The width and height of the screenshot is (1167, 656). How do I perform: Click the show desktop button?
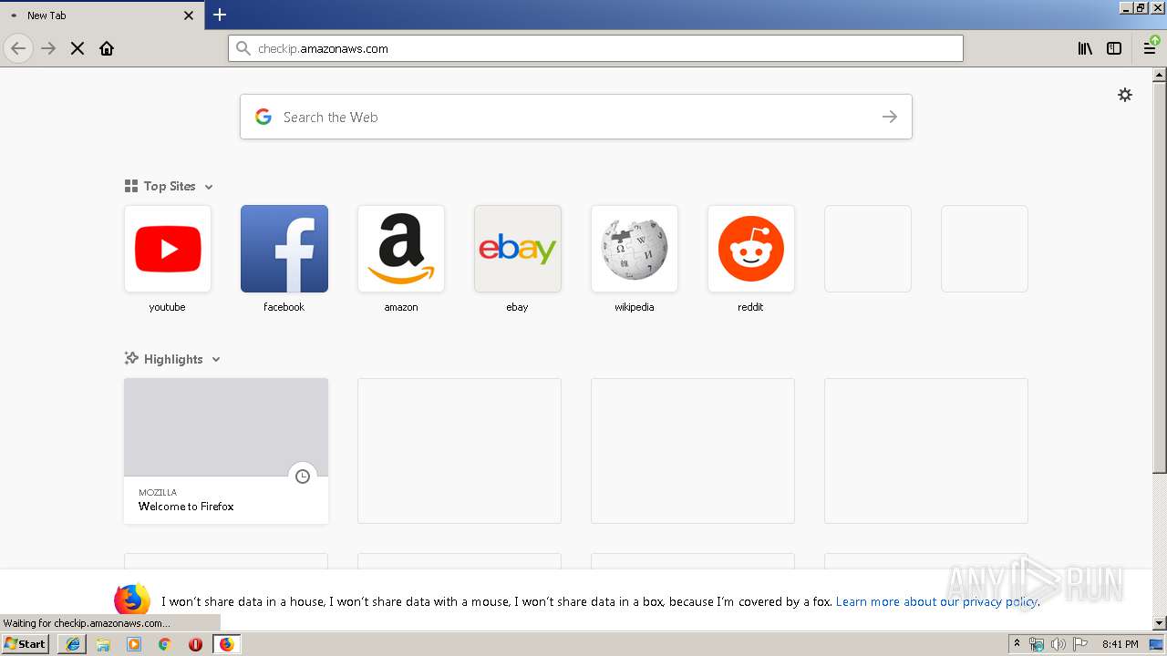1157,644
